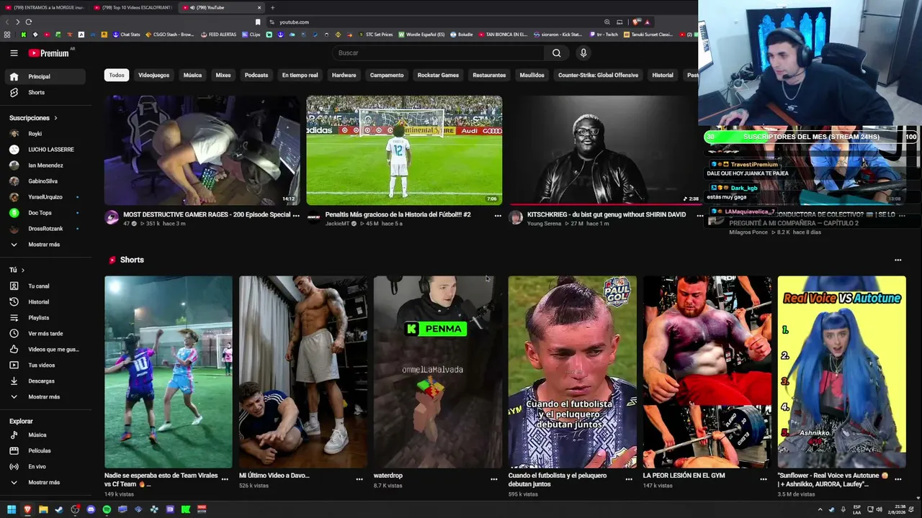Select the Hardware filter chip
Image resolution: width=922 pixels, height=518 pixels.
pos(344,75)
